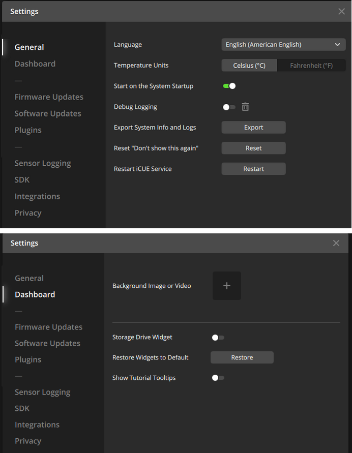Close the General settings window
Image resolution: width=352 pixels, height=453 pixels.
pyautogui.click(x=342, y=11)
